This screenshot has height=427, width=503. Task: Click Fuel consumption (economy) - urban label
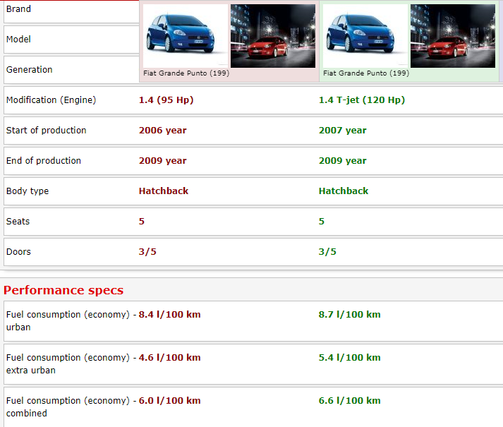[x=71, y=320]
